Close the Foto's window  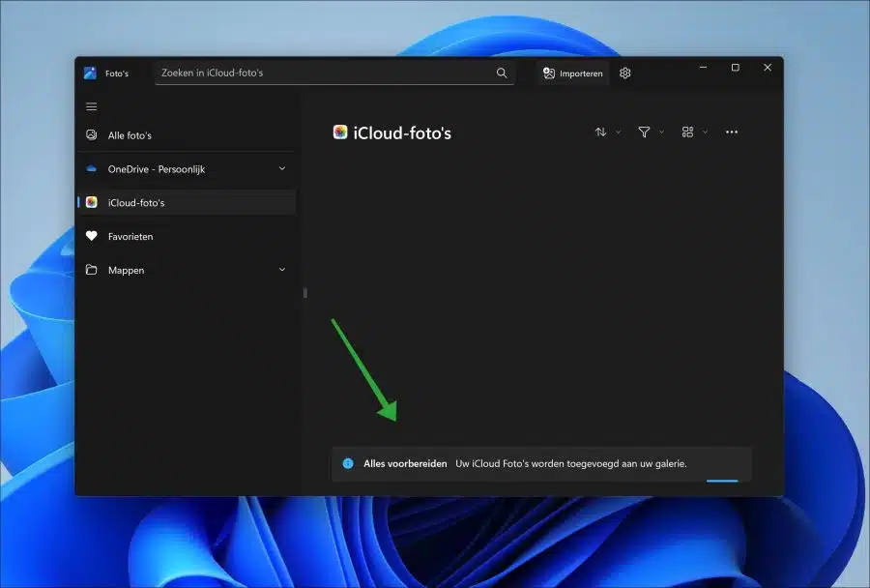pos(768,67)
